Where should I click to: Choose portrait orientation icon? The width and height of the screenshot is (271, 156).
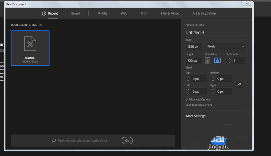207,60
